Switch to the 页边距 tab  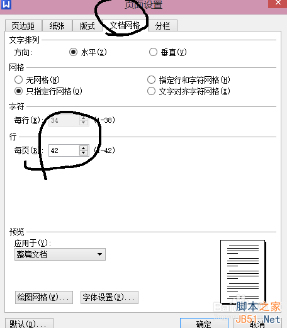[23, 26]
